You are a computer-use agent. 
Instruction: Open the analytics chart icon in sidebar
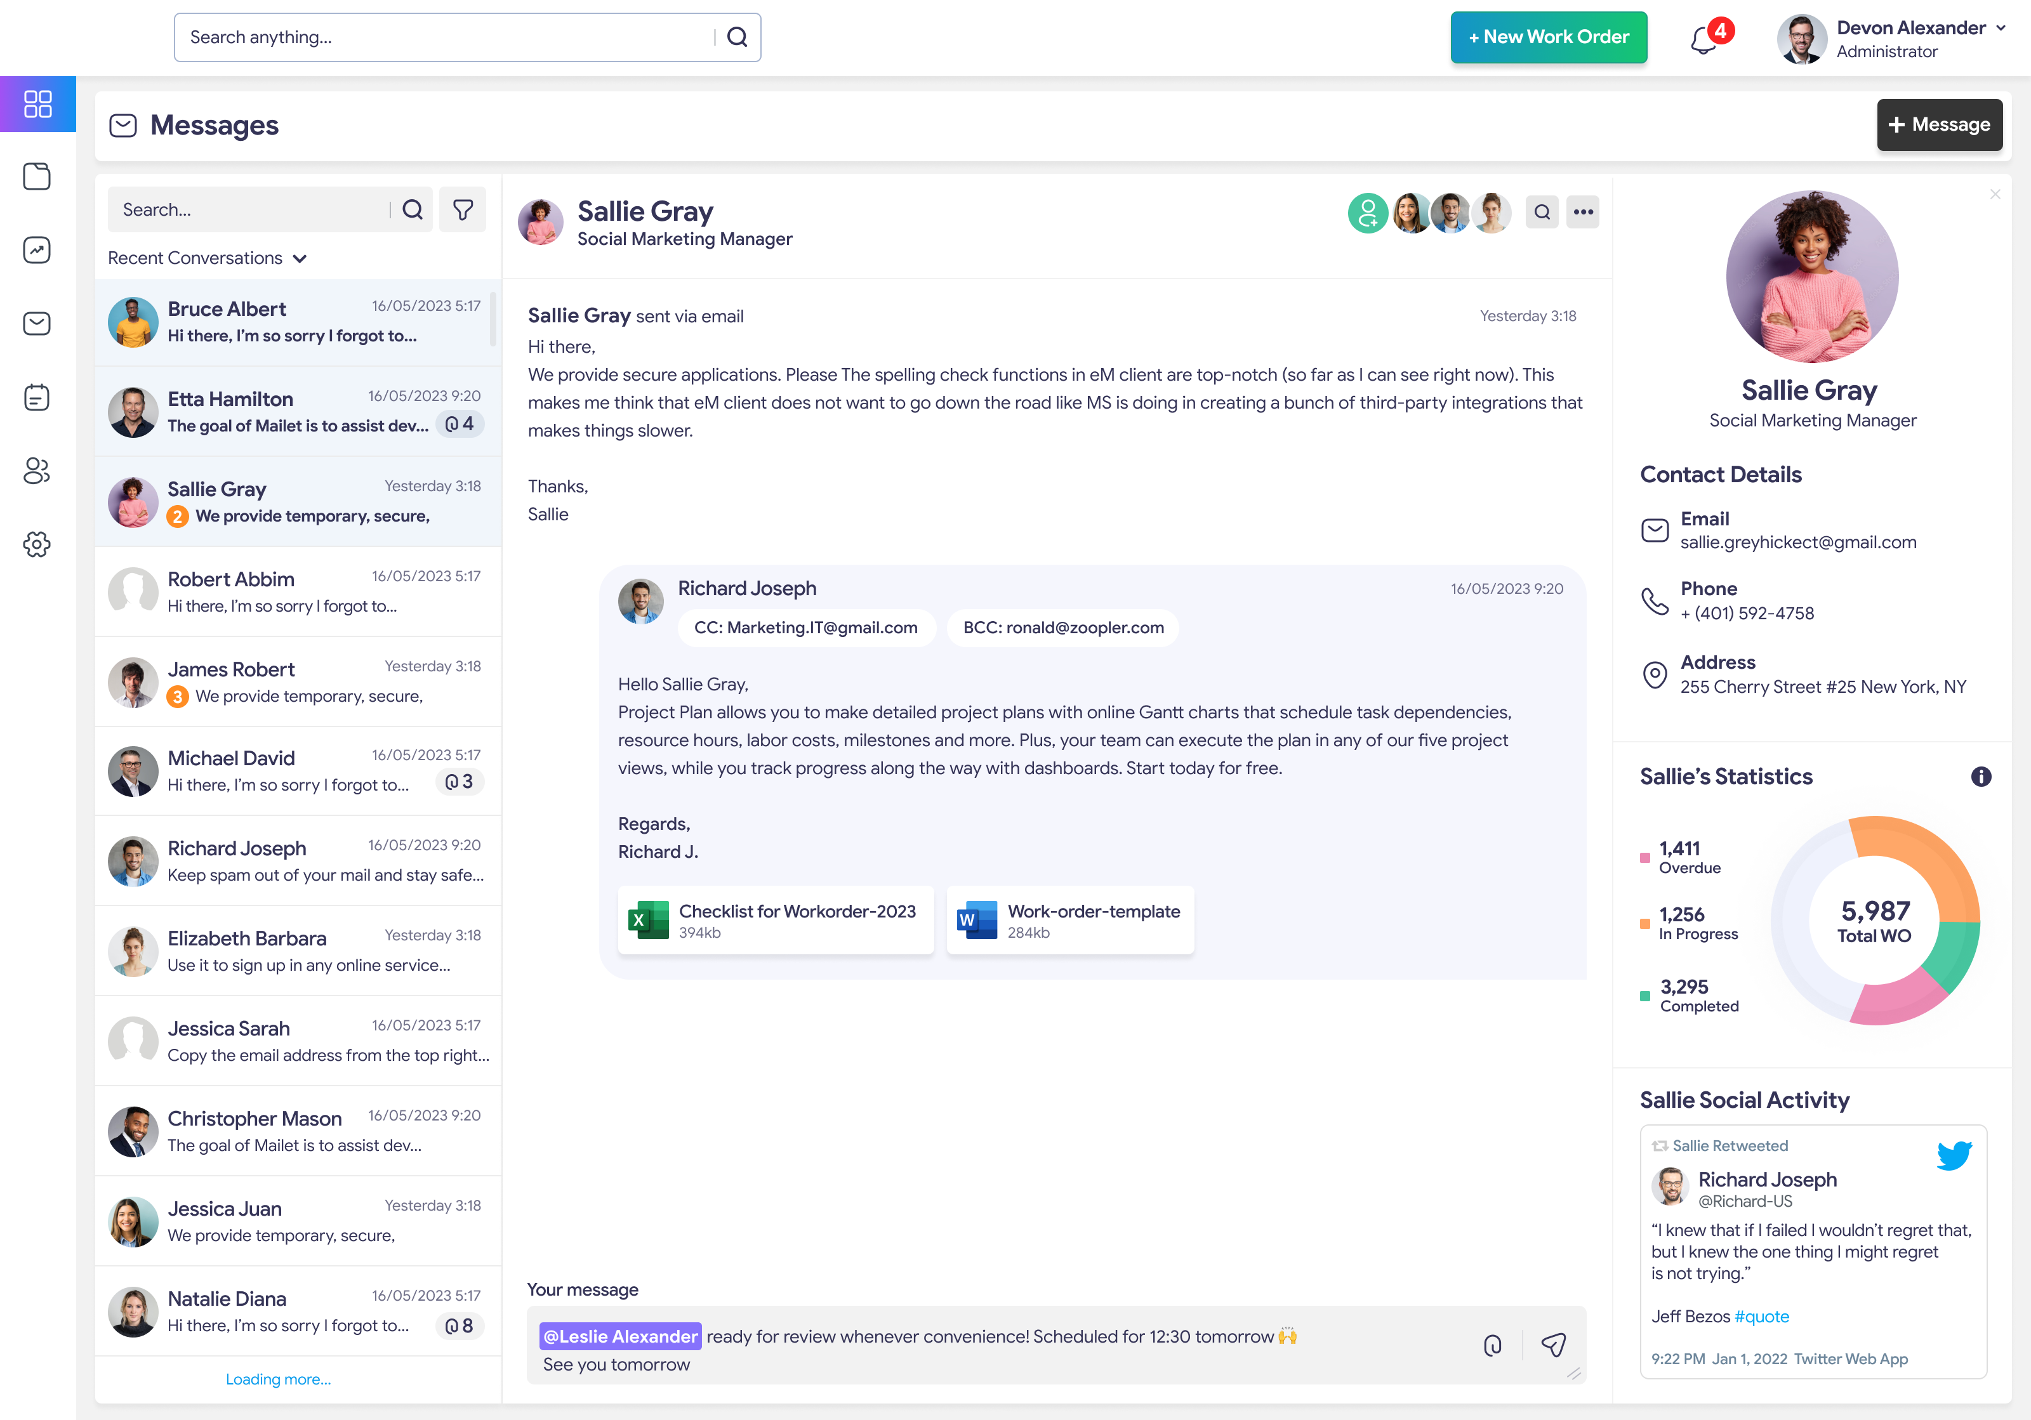37,250
